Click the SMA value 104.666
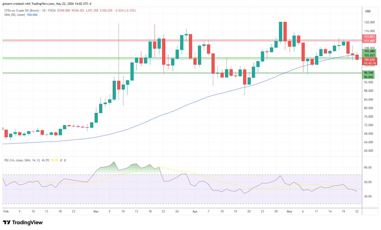381x230 pixels. click(32, 15)
